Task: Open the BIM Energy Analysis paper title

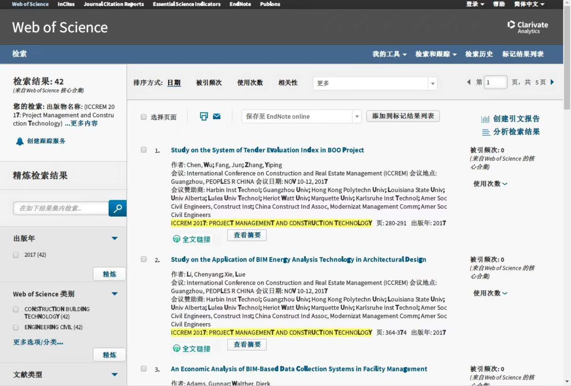Action: [298, 259]
